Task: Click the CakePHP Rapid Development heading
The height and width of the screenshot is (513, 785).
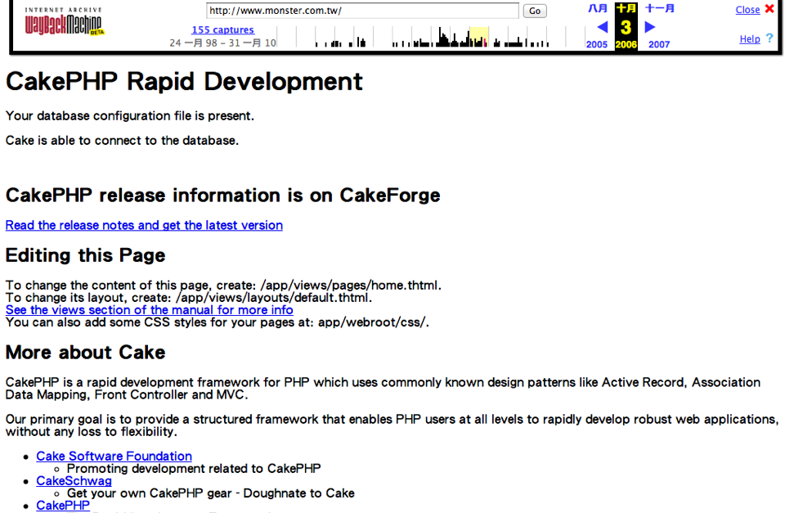Action: (184, 82)
